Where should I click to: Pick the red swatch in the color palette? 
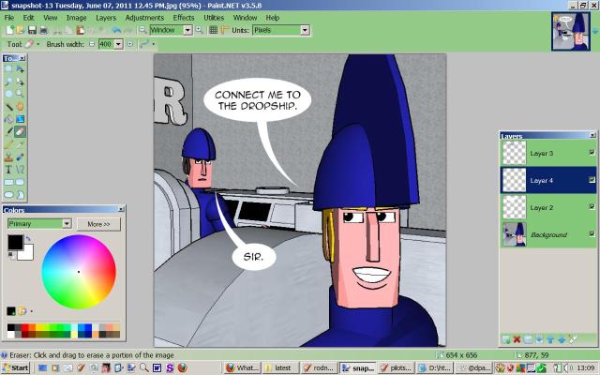click(22, 327)
